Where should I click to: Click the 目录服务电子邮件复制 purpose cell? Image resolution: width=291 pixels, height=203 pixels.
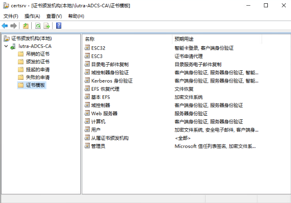[198, 64]
